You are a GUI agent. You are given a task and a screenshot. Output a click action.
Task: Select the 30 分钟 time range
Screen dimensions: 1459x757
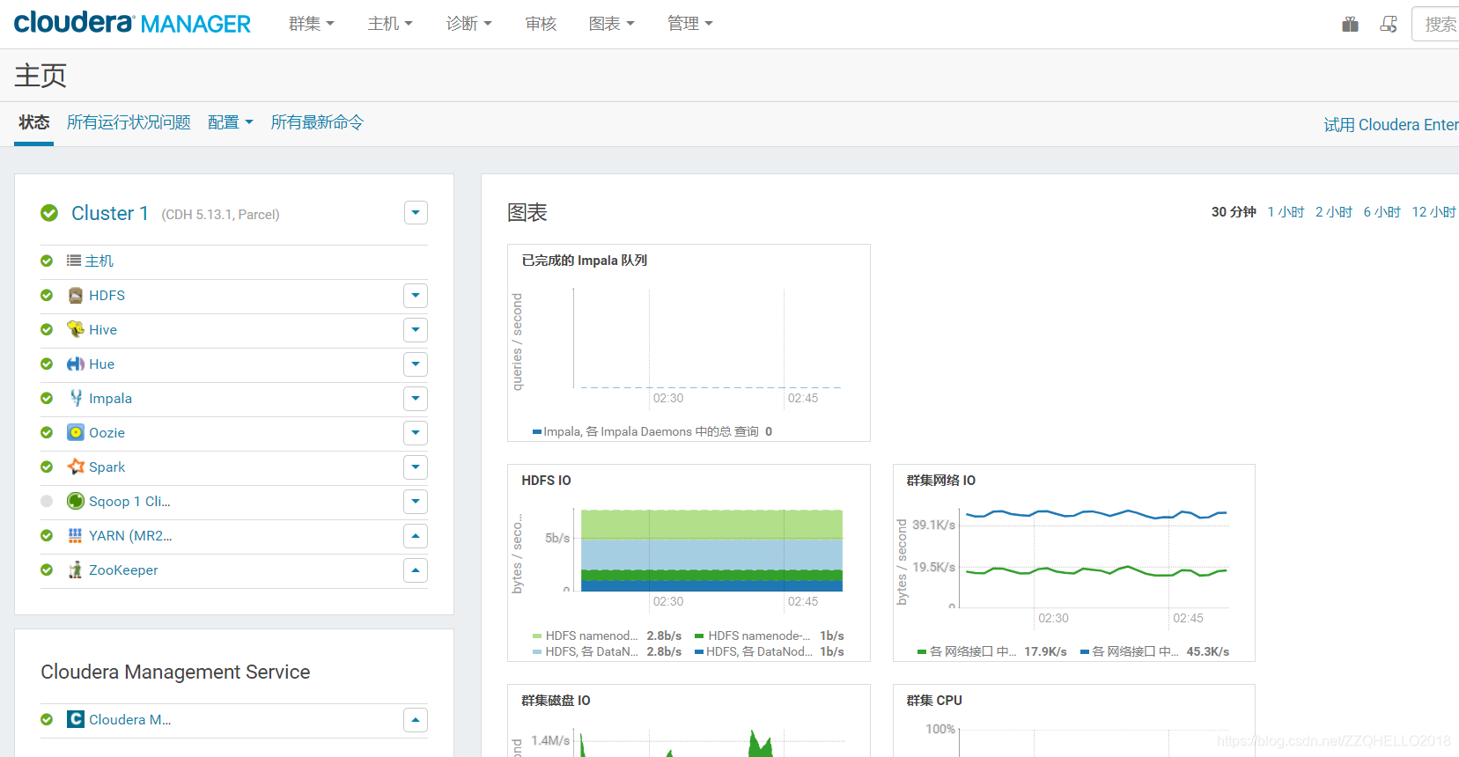tap(1234, 212)
